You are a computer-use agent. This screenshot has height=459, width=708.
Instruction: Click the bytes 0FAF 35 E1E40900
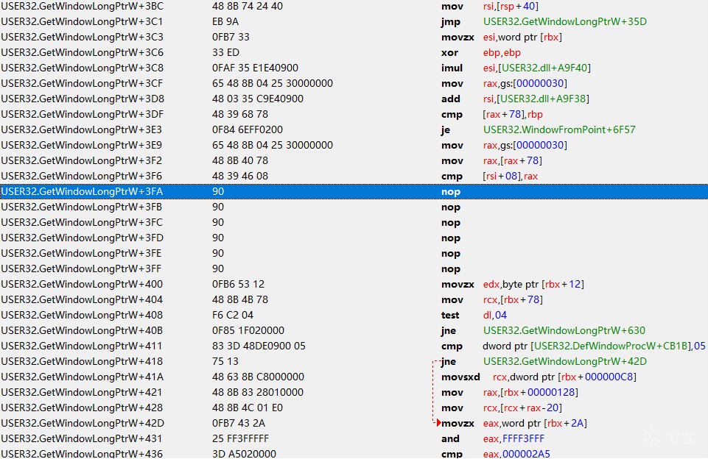(x=255, y=68)
